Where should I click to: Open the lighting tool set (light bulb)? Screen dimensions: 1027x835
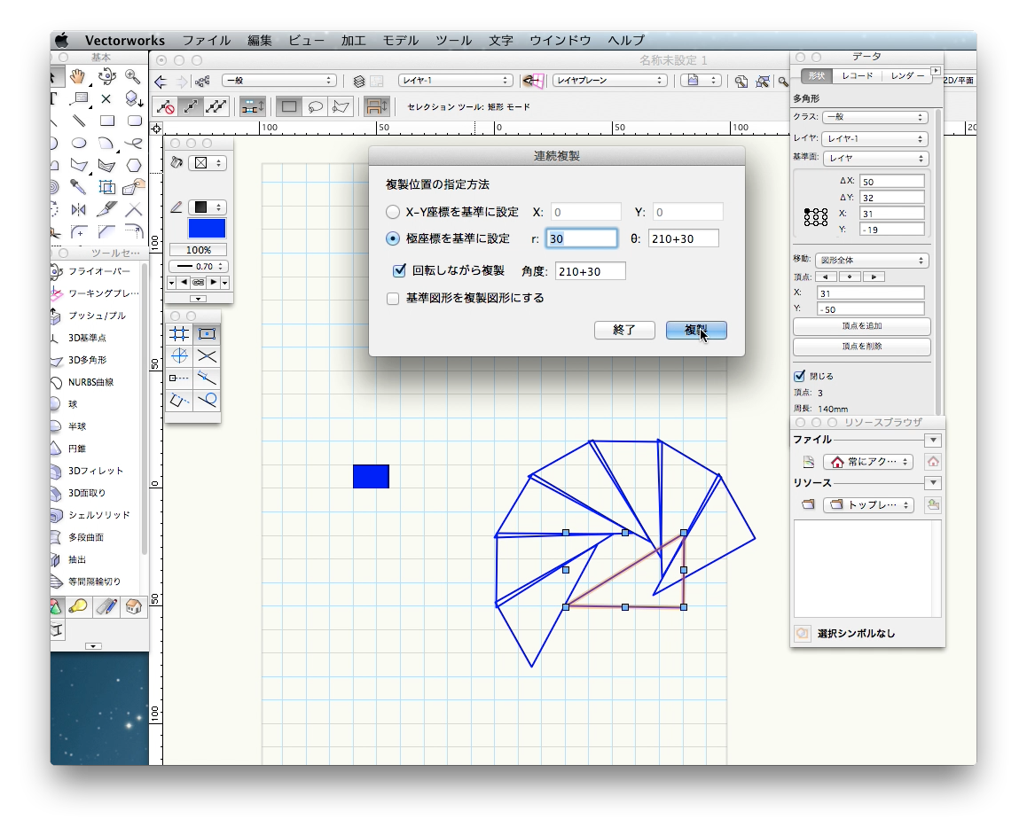(79, 606)
